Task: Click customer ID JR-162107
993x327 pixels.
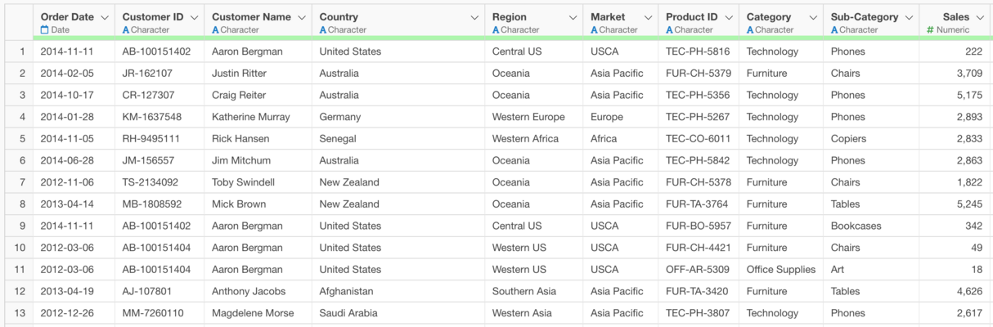Action: [x=147, y=74]
